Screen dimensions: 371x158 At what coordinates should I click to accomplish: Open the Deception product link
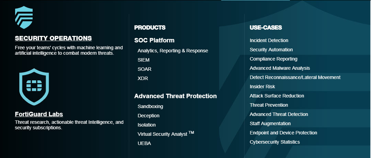[148, 116]
